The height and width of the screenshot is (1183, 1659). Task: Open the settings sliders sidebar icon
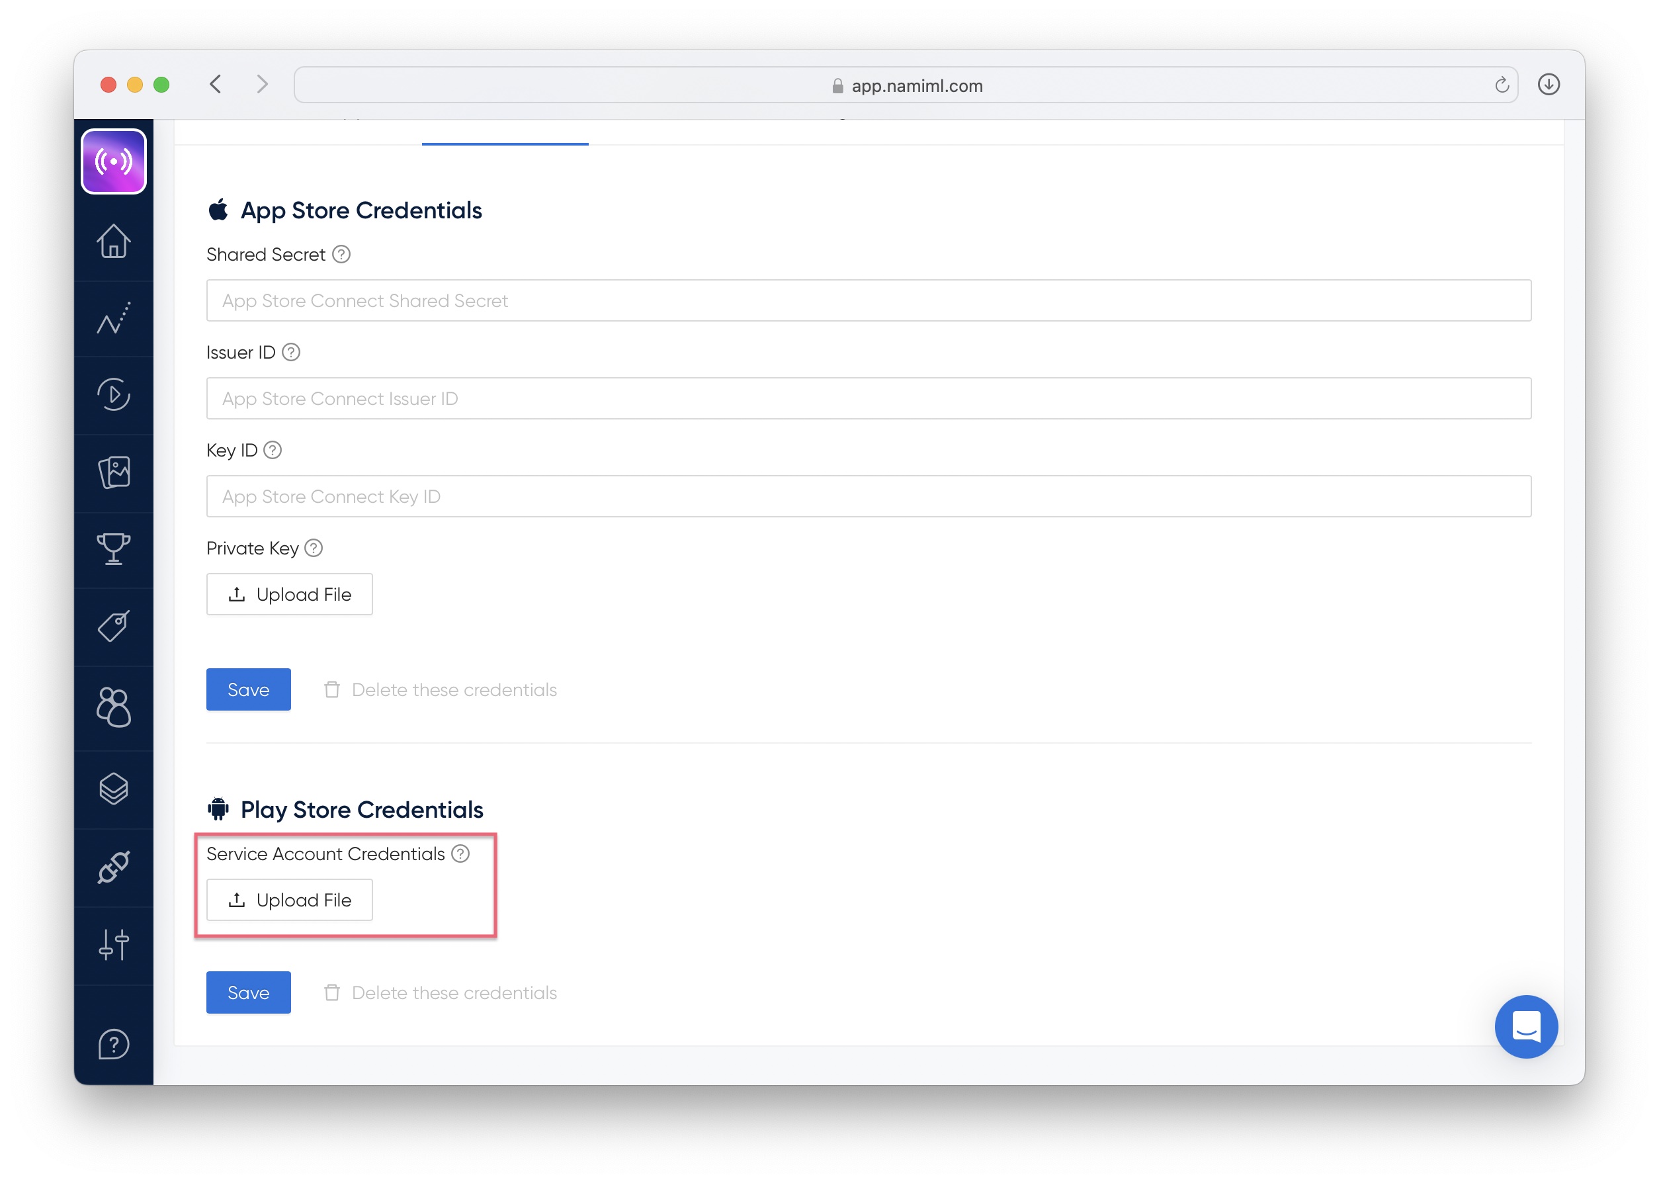pos(114,945)
